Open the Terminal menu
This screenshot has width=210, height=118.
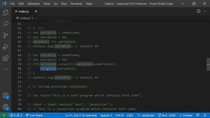76,4
